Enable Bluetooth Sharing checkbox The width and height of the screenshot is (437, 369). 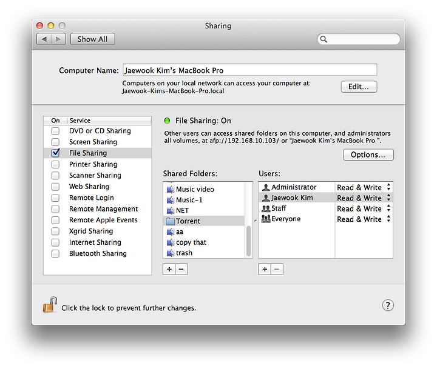click(55, 253)
